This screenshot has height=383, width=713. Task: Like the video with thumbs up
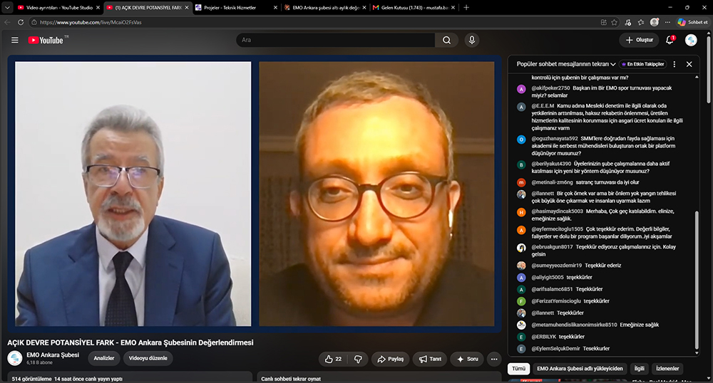pyautogui.click(x=333, y=359)
